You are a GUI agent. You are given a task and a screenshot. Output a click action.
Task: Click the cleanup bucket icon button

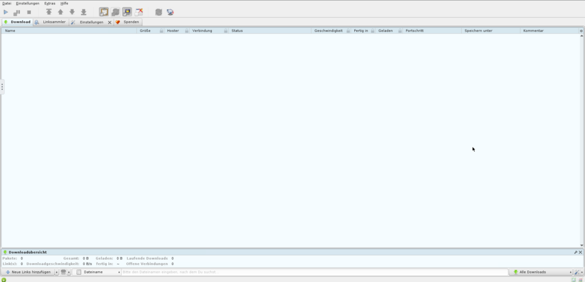63,272
